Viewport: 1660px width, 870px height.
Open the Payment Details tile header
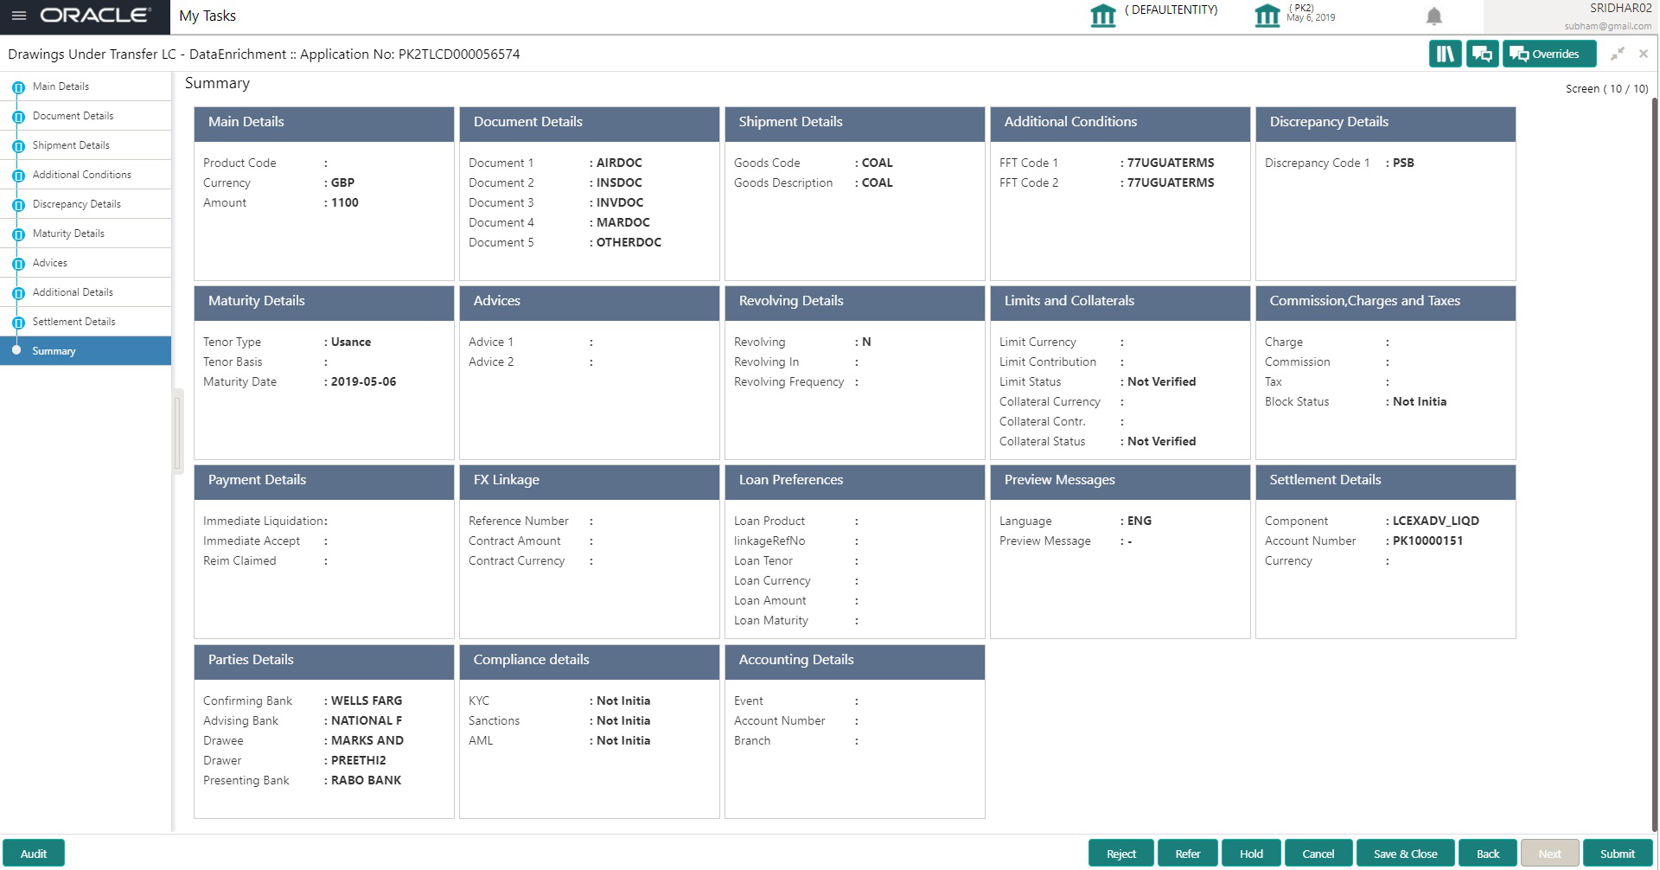tap(324, 481)
